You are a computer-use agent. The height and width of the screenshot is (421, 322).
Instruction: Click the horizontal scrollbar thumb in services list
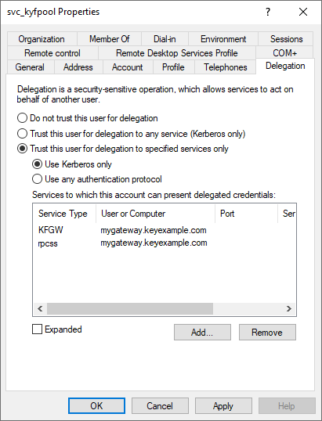[x=130, y=308]
